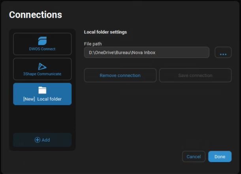Cancel the Connections dialog
This screenshot has width=241, height=174.
[x=194, y=157]
